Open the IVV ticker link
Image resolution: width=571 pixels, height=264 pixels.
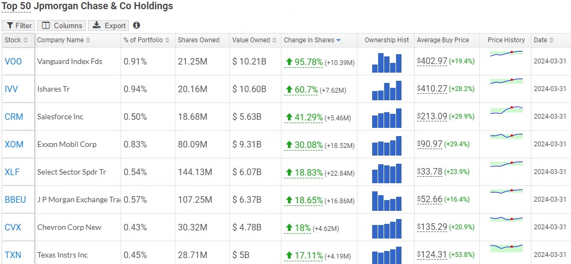pyautogui.click(x=11, y=89)
